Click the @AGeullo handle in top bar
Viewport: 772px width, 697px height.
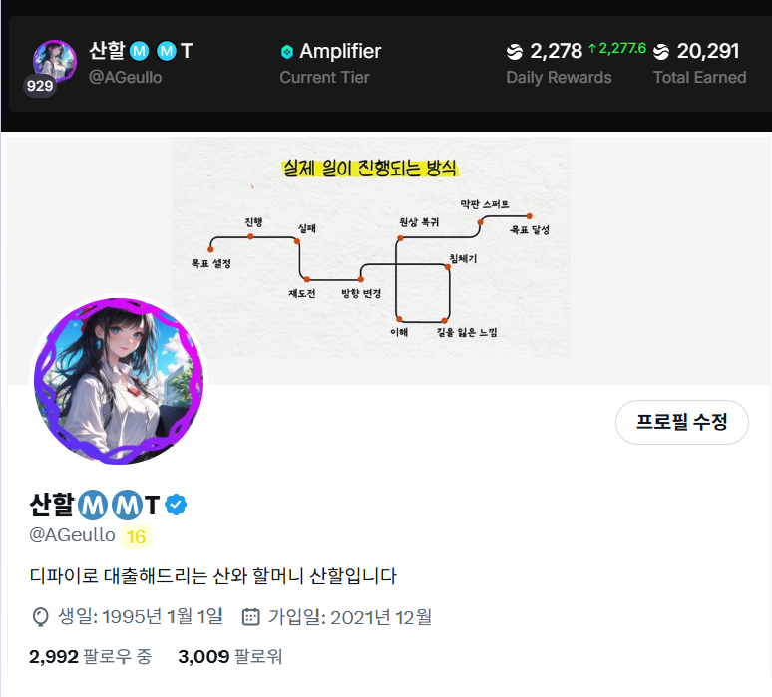coord(125,78)
